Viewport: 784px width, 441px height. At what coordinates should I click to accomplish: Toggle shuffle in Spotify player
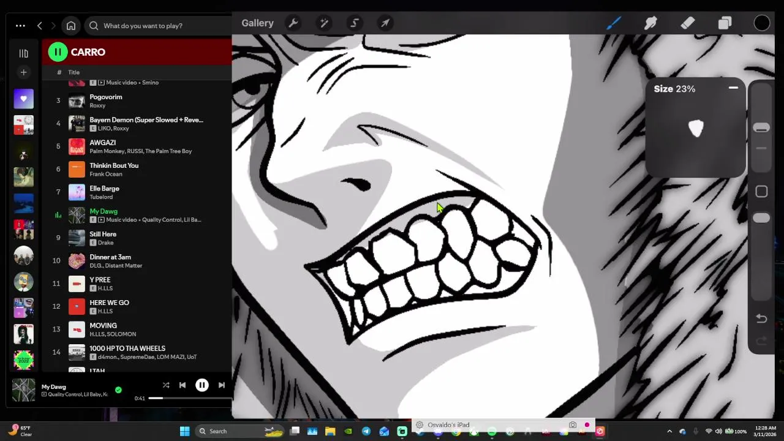coord(166,385)
